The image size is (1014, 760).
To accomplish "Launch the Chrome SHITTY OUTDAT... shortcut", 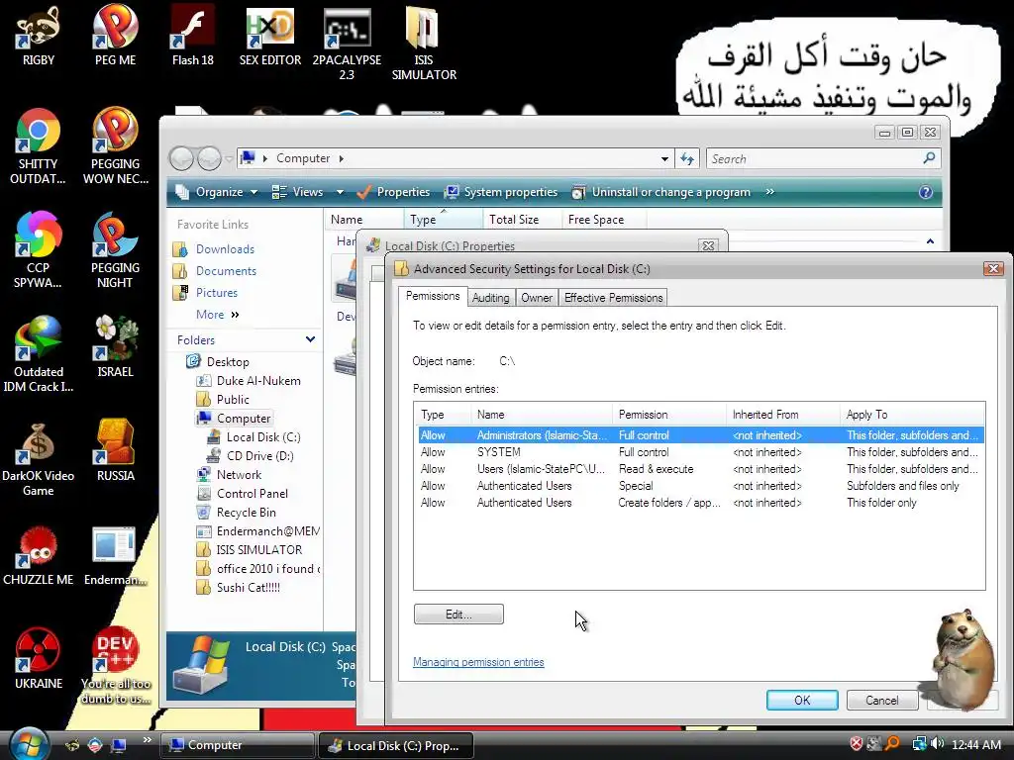I will click(x=39, y=146).
